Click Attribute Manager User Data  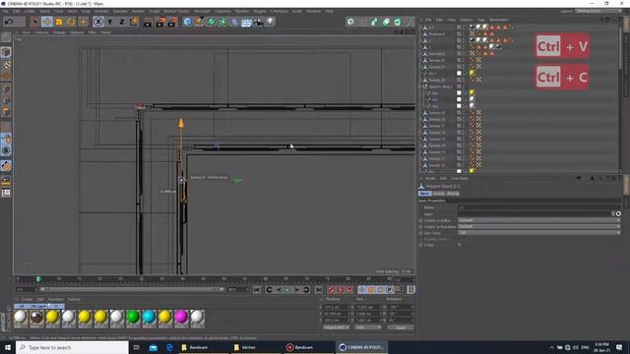[x=460, y=178]
